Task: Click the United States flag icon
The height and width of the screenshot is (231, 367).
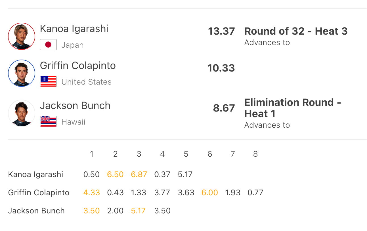Action: tap(48, 82)
